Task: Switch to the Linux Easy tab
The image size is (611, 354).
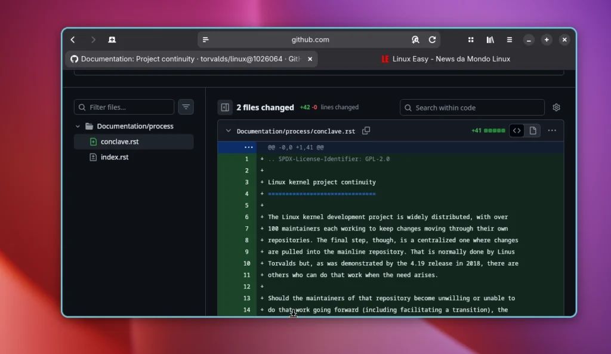Action: 446,59
